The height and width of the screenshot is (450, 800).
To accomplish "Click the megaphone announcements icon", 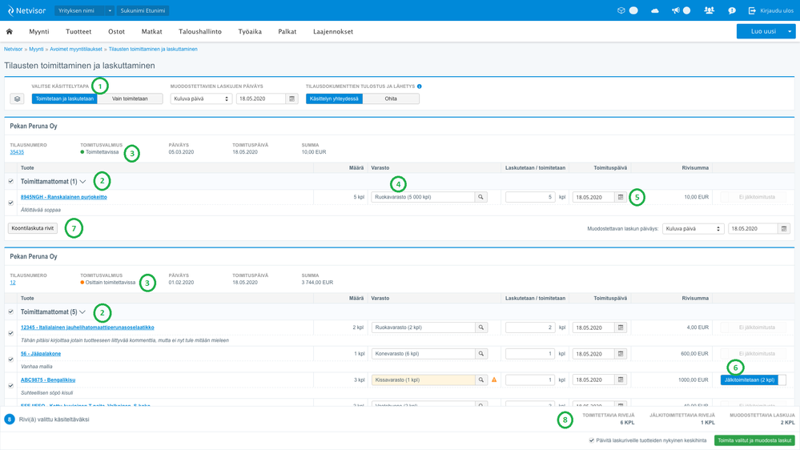I will (676, 10).
